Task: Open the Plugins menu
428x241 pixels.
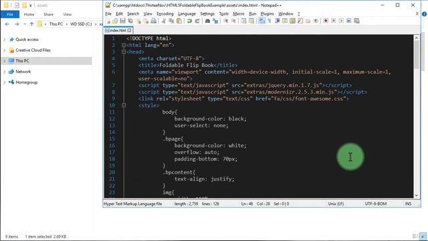Action: click(267, 13)
